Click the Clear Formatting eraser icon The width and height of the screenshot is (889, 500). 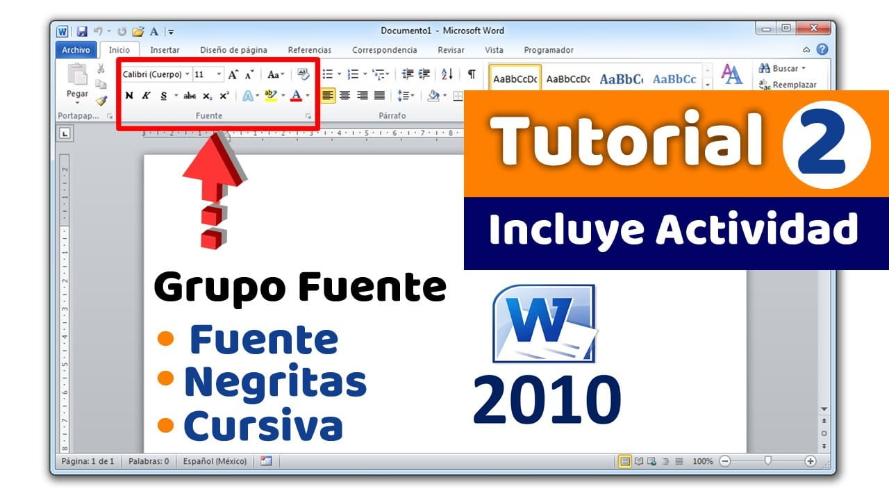click(x=303, y=74)
